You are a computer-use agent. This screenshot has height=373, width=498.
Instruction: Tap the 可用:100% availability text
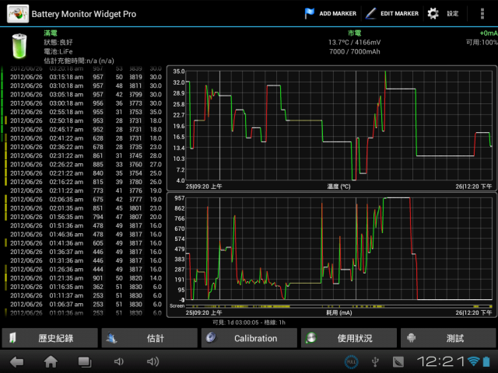[x=482, y=42]
